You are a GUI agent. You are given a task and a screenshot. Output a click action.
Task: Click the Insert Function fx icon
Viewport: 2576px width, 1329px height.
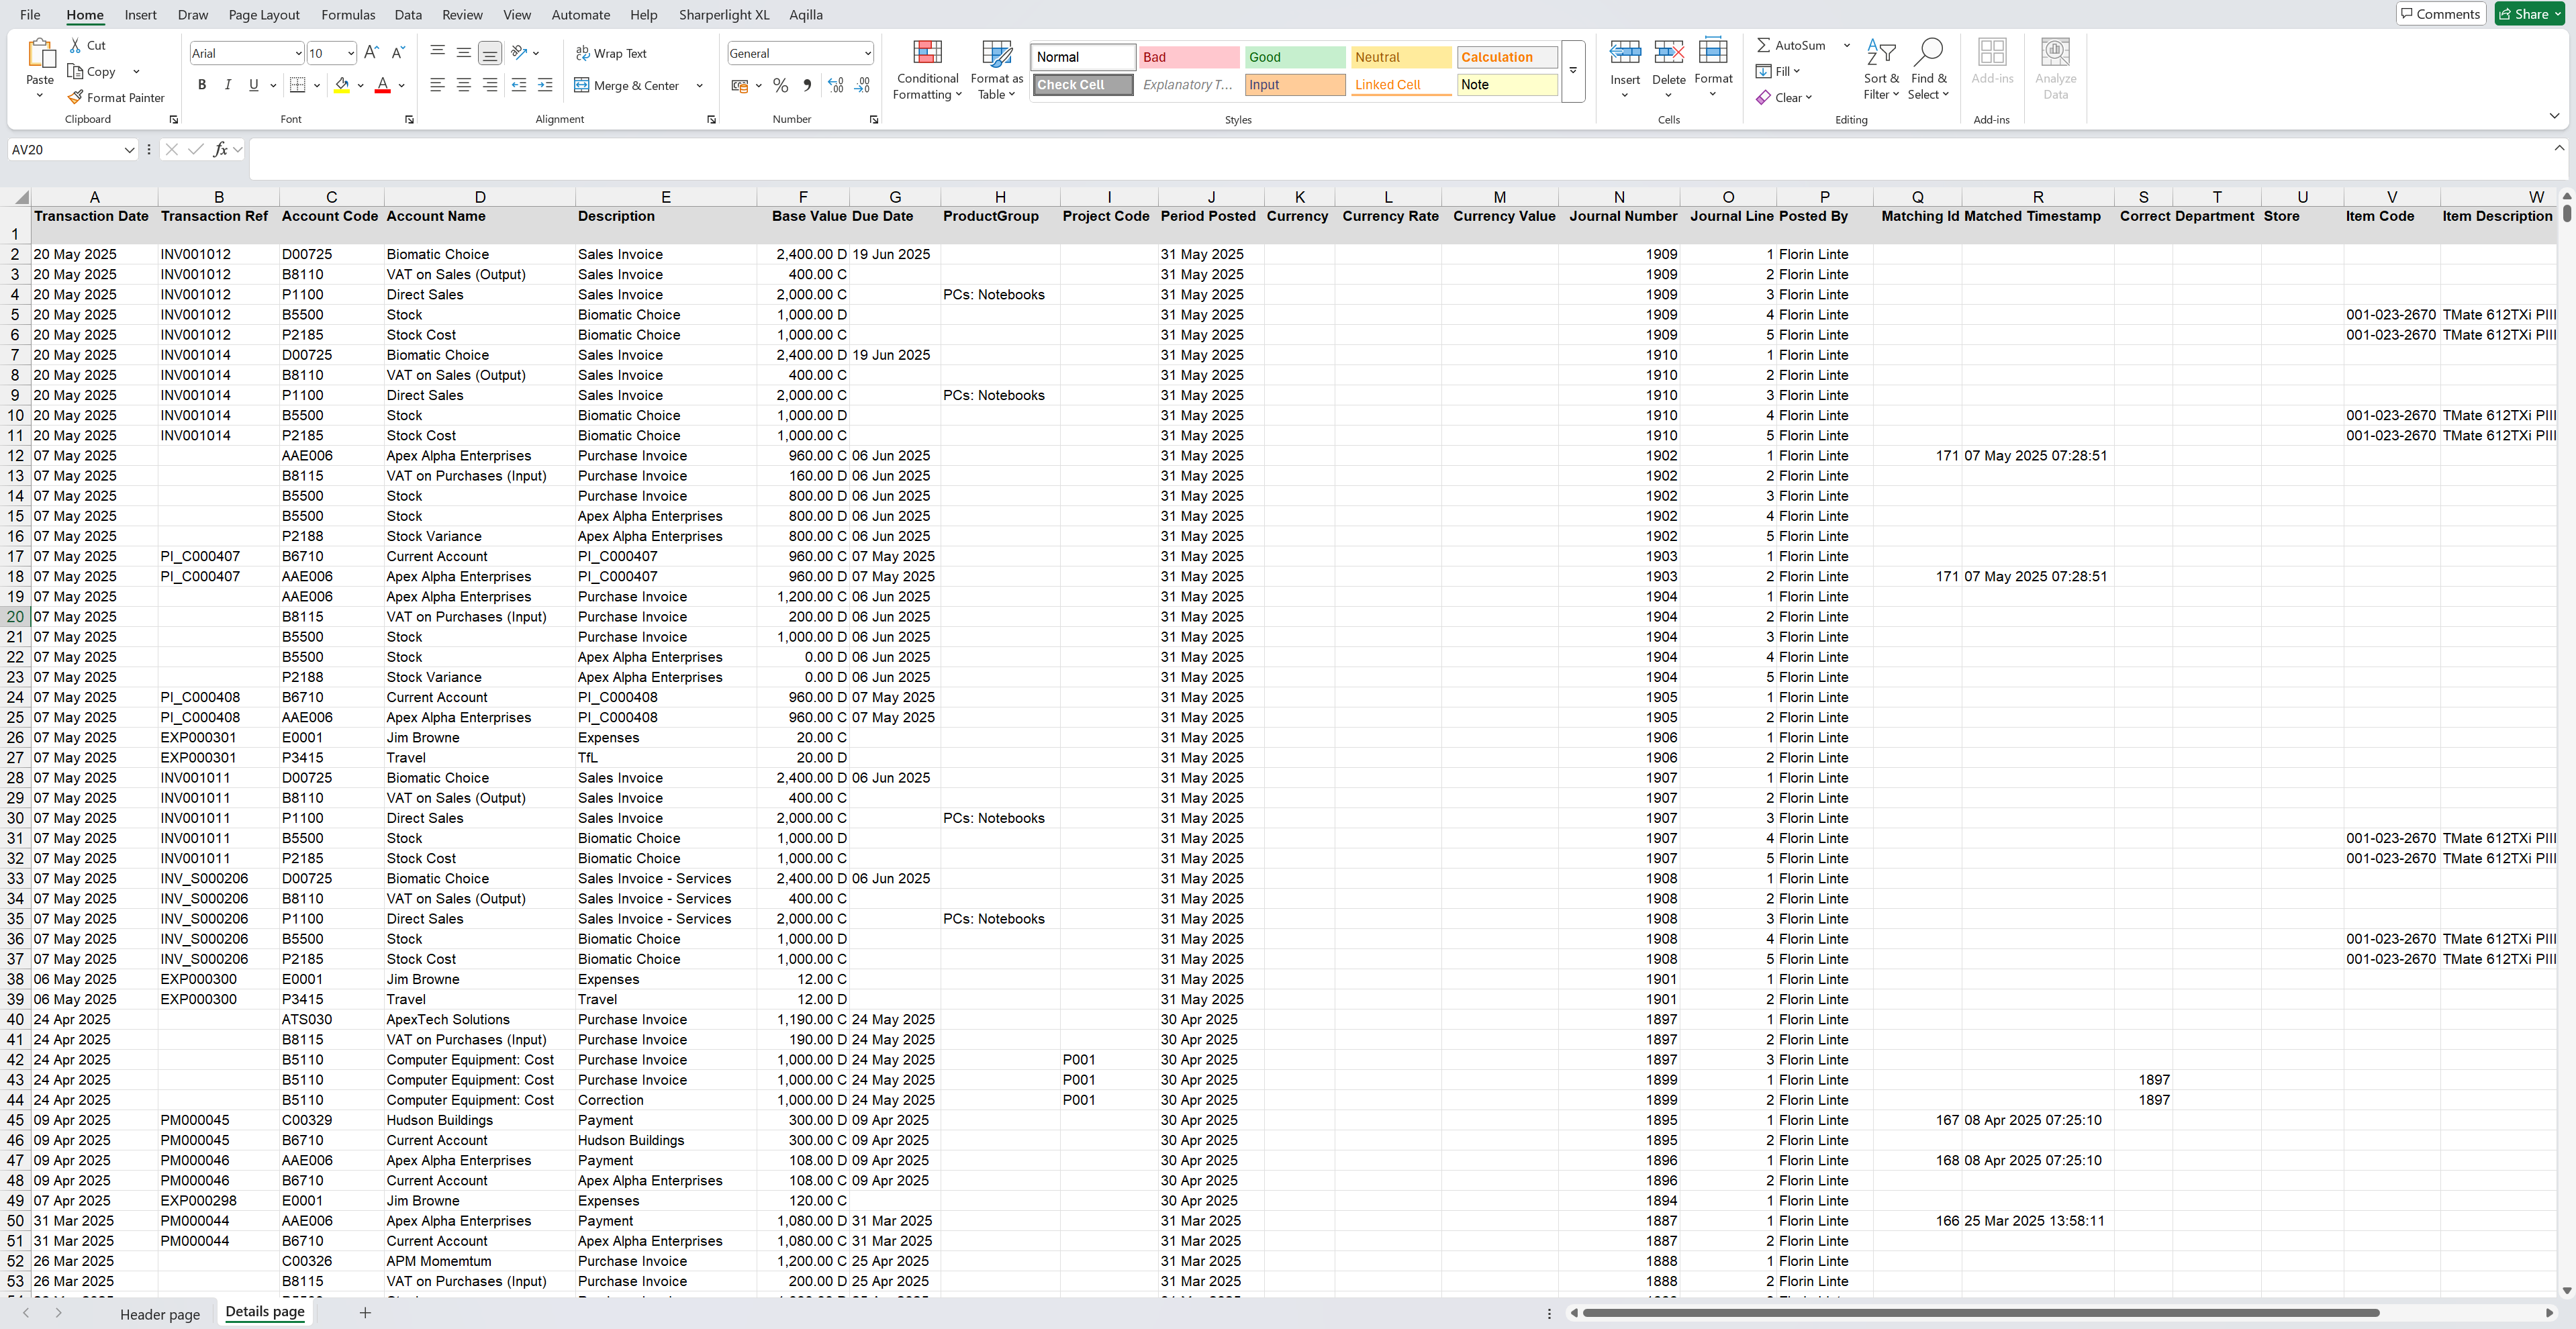coord(221,149)
